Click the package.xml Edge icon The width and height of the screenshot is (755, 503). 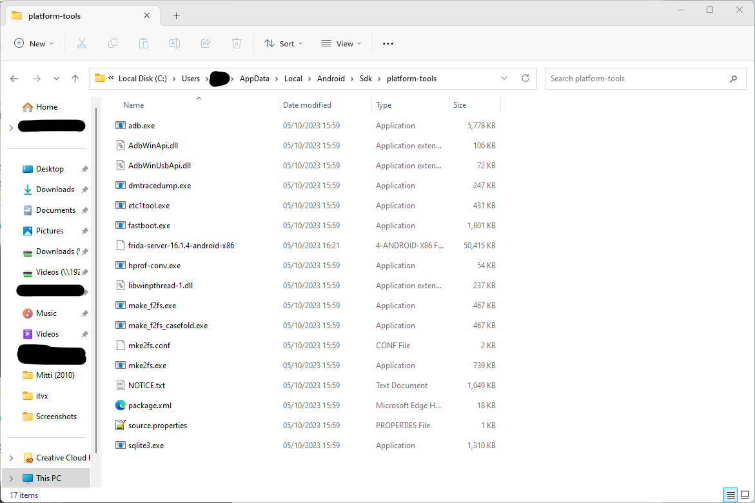(121, 405)
